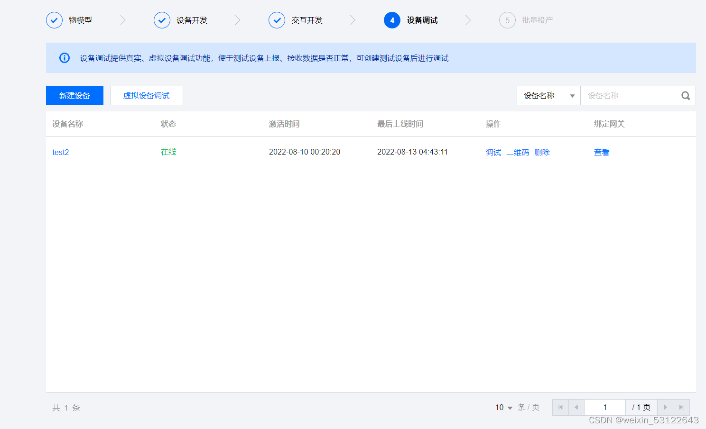Click the 绑定网关 column header
The image size is (706, 429).
coord(609,124)
